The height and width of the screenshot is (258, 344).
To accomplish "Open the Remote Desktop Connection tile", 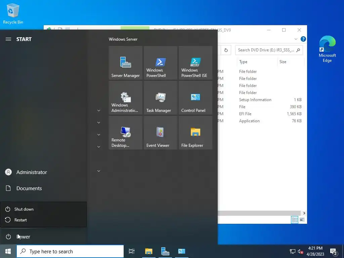I will point(126,133).
